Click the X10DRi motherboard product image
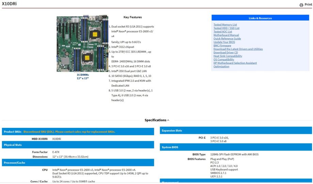 (82, 44)
